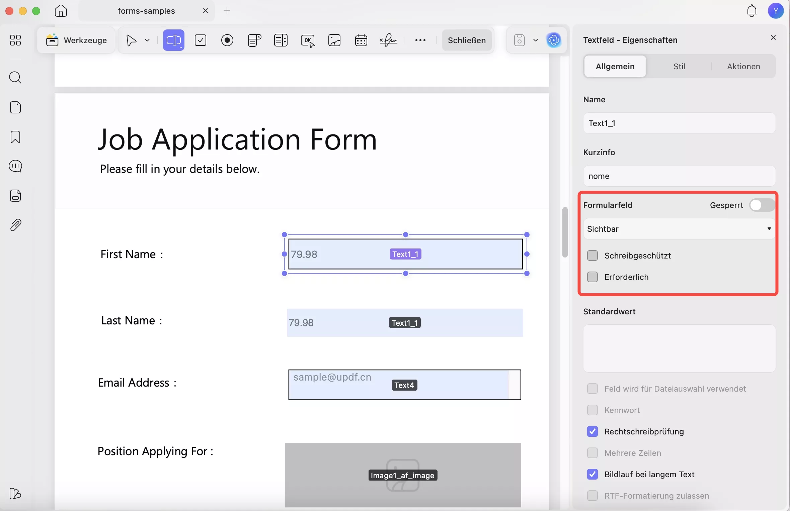Open the notifications bell
This screenshot has width=790, height=511.
pos(752,11)
